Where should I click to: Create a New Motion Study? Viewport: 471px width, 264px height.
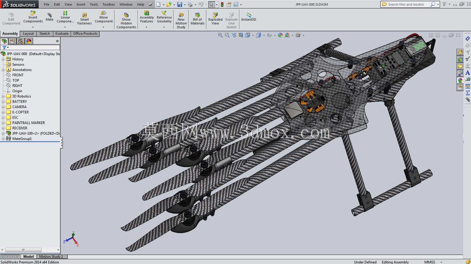click(x=181, y=21)
